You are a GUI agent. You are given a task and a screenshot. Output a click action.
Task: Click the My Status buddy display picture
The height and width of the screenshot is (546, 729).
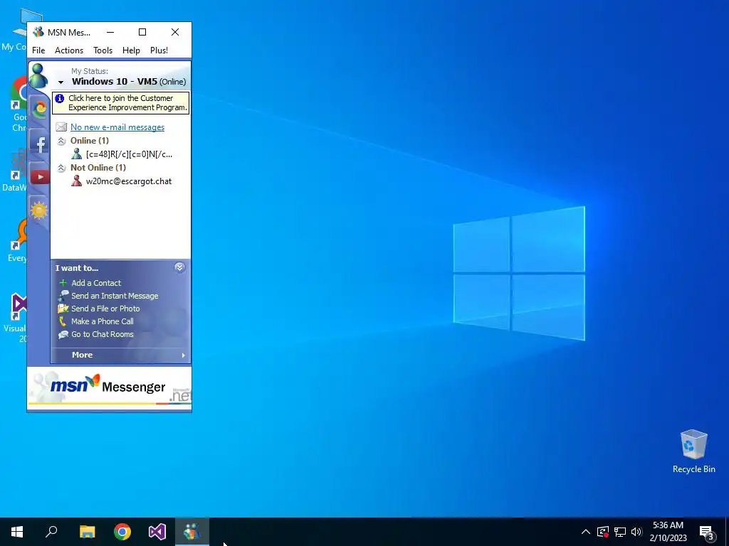click(x=38, y=76)
